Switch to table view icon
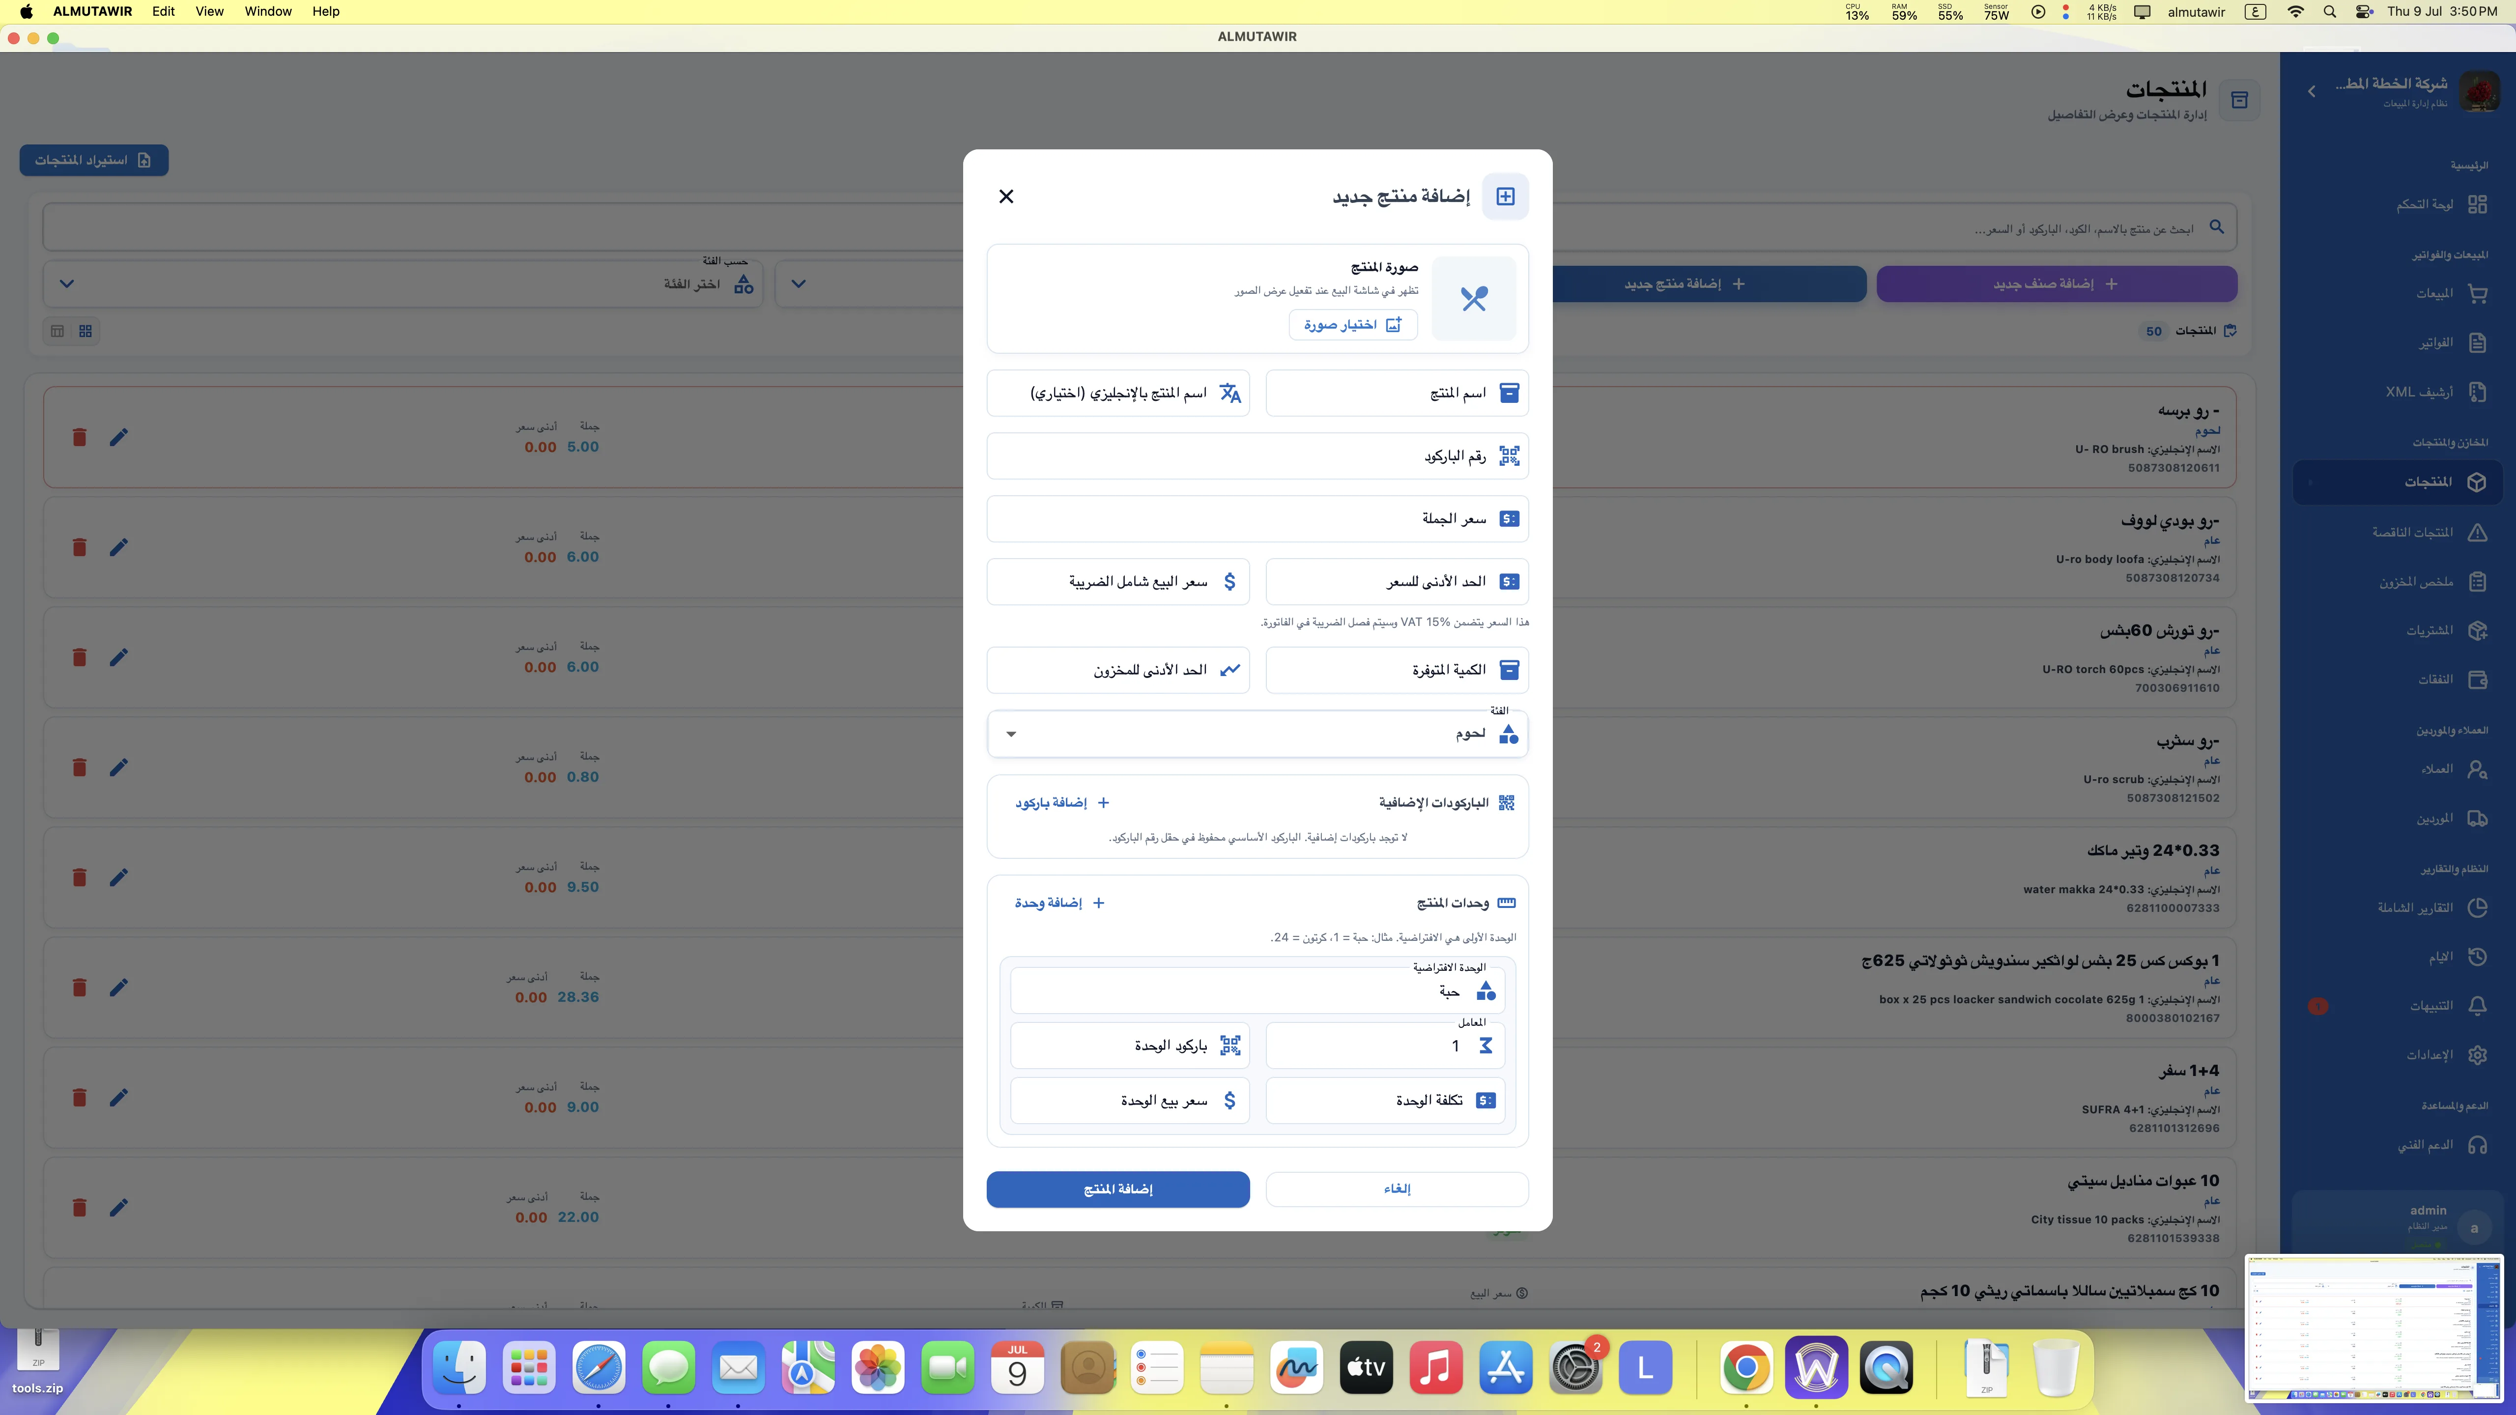The width and height of the screenshot is (2516, 1415). pos(57,331)
